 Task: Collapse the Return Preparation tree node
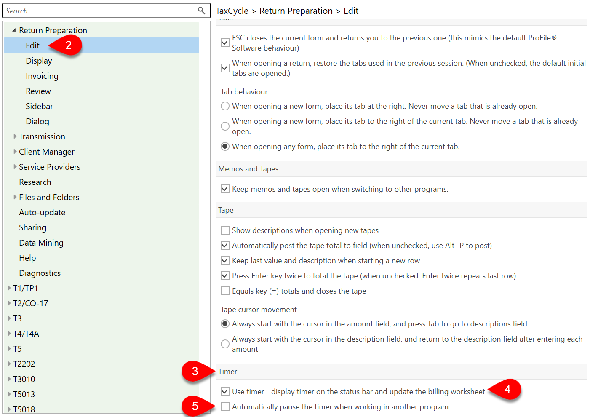[14, 30]
